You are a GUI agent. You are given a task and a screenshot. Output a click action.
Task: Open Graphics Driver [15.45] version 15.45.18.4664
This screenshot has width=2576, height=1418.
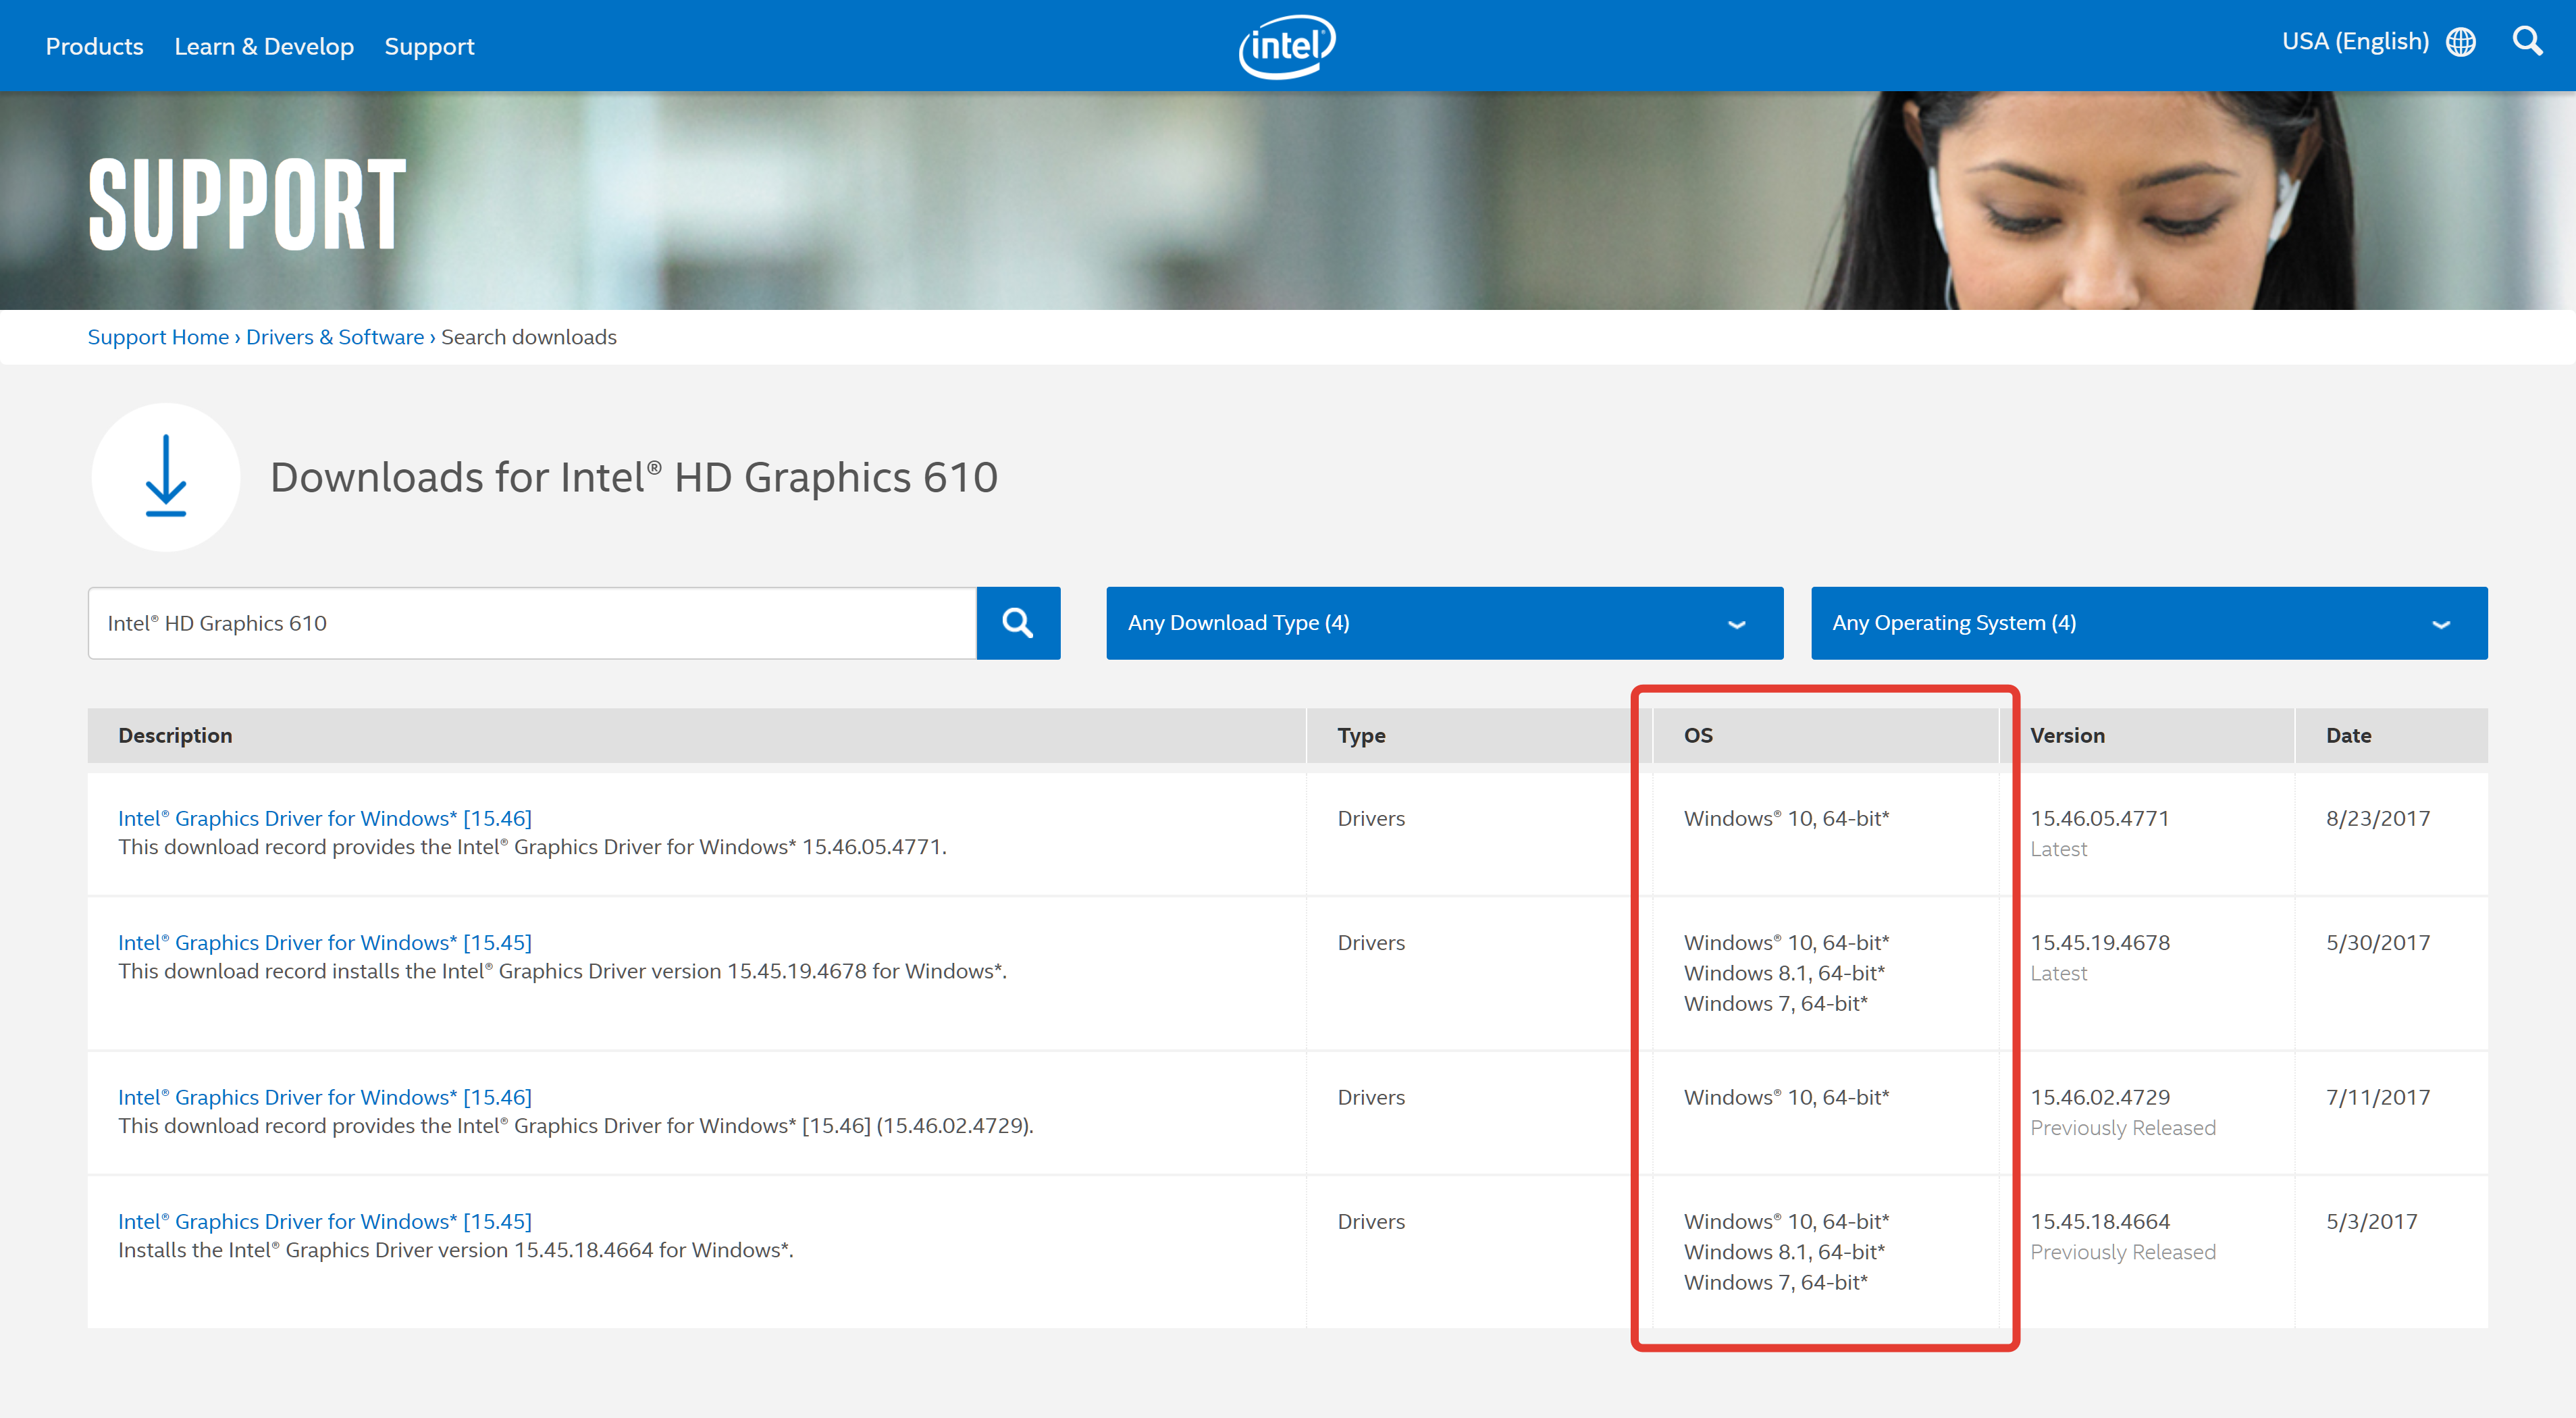[324, 1221]
